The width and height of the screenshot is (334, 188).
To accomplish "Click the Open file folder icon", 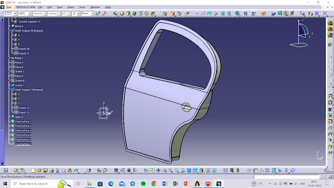I will point(39,170).
